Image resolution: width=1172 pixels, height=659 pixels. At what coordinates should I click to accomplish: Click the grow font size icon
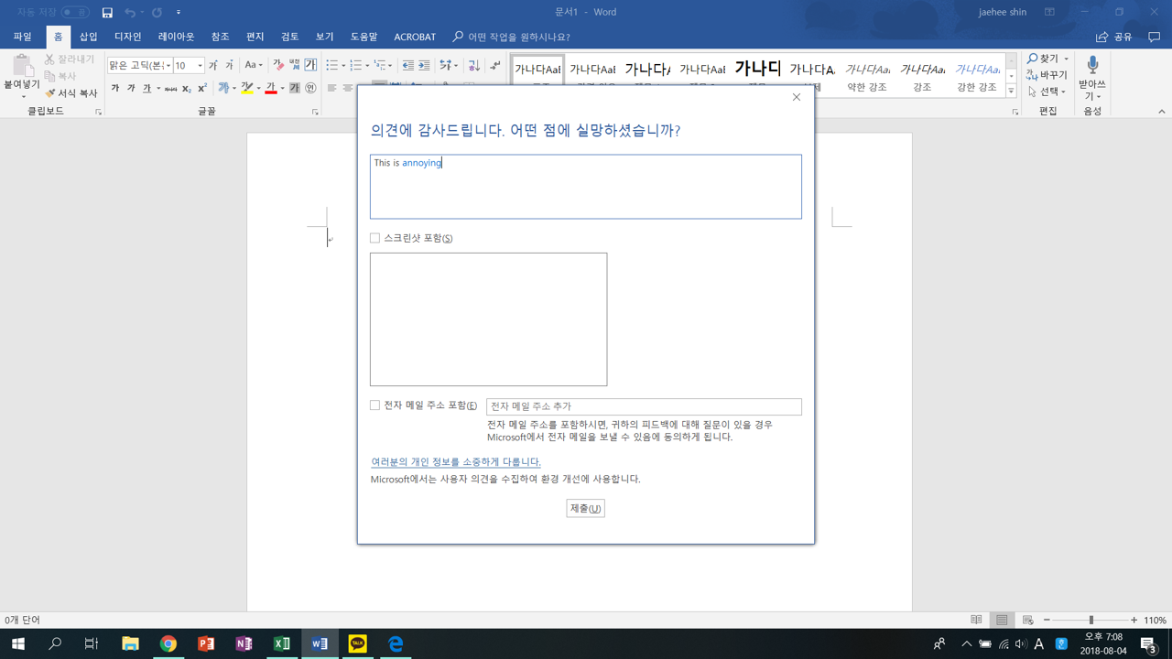[x=213, y=65]
